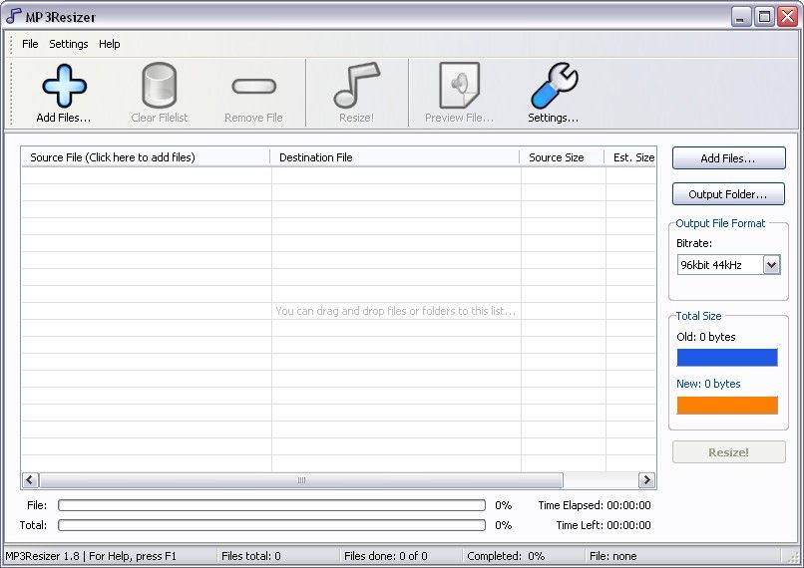Click the blue plus Add Files toolbar icon
This screenshot has width=804, height=568.
pos(64,86)
